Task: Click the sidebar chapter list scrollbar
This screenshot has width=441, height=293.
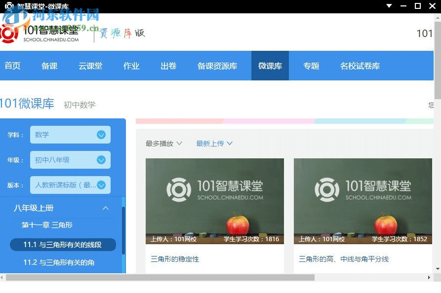Action: point(123,230)
